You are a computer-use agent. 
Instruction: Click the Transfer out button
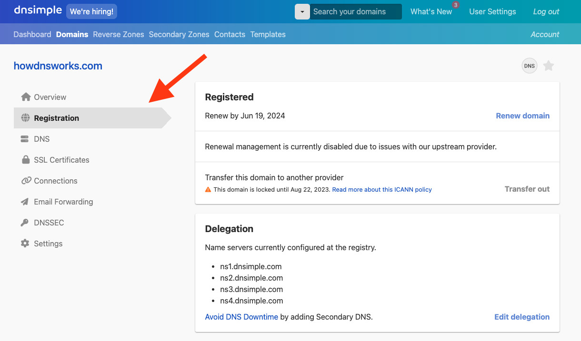pos(527,189)
